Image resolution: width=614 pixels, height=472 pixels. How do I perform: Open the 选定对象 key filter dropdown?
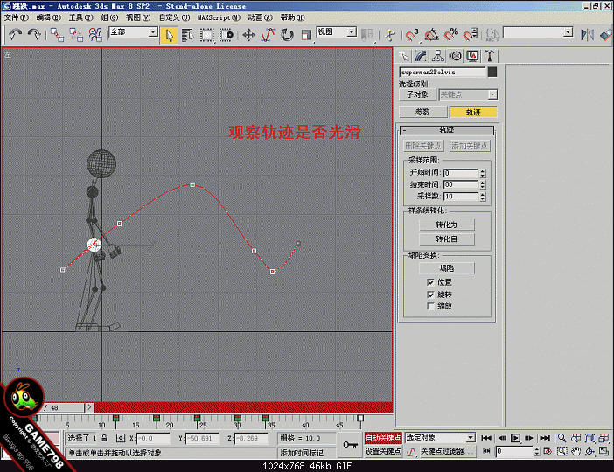coord(440,438)
